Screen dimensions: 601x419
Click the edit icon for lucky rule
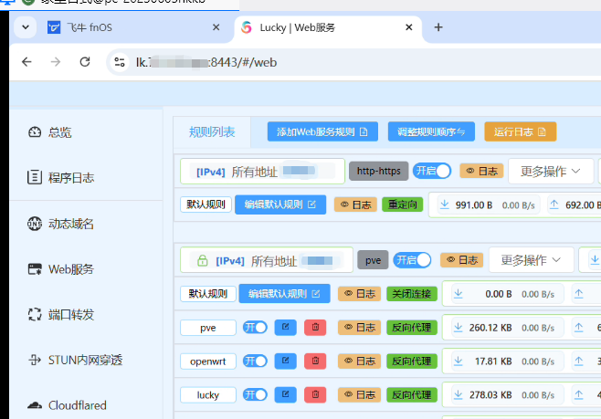286,395
